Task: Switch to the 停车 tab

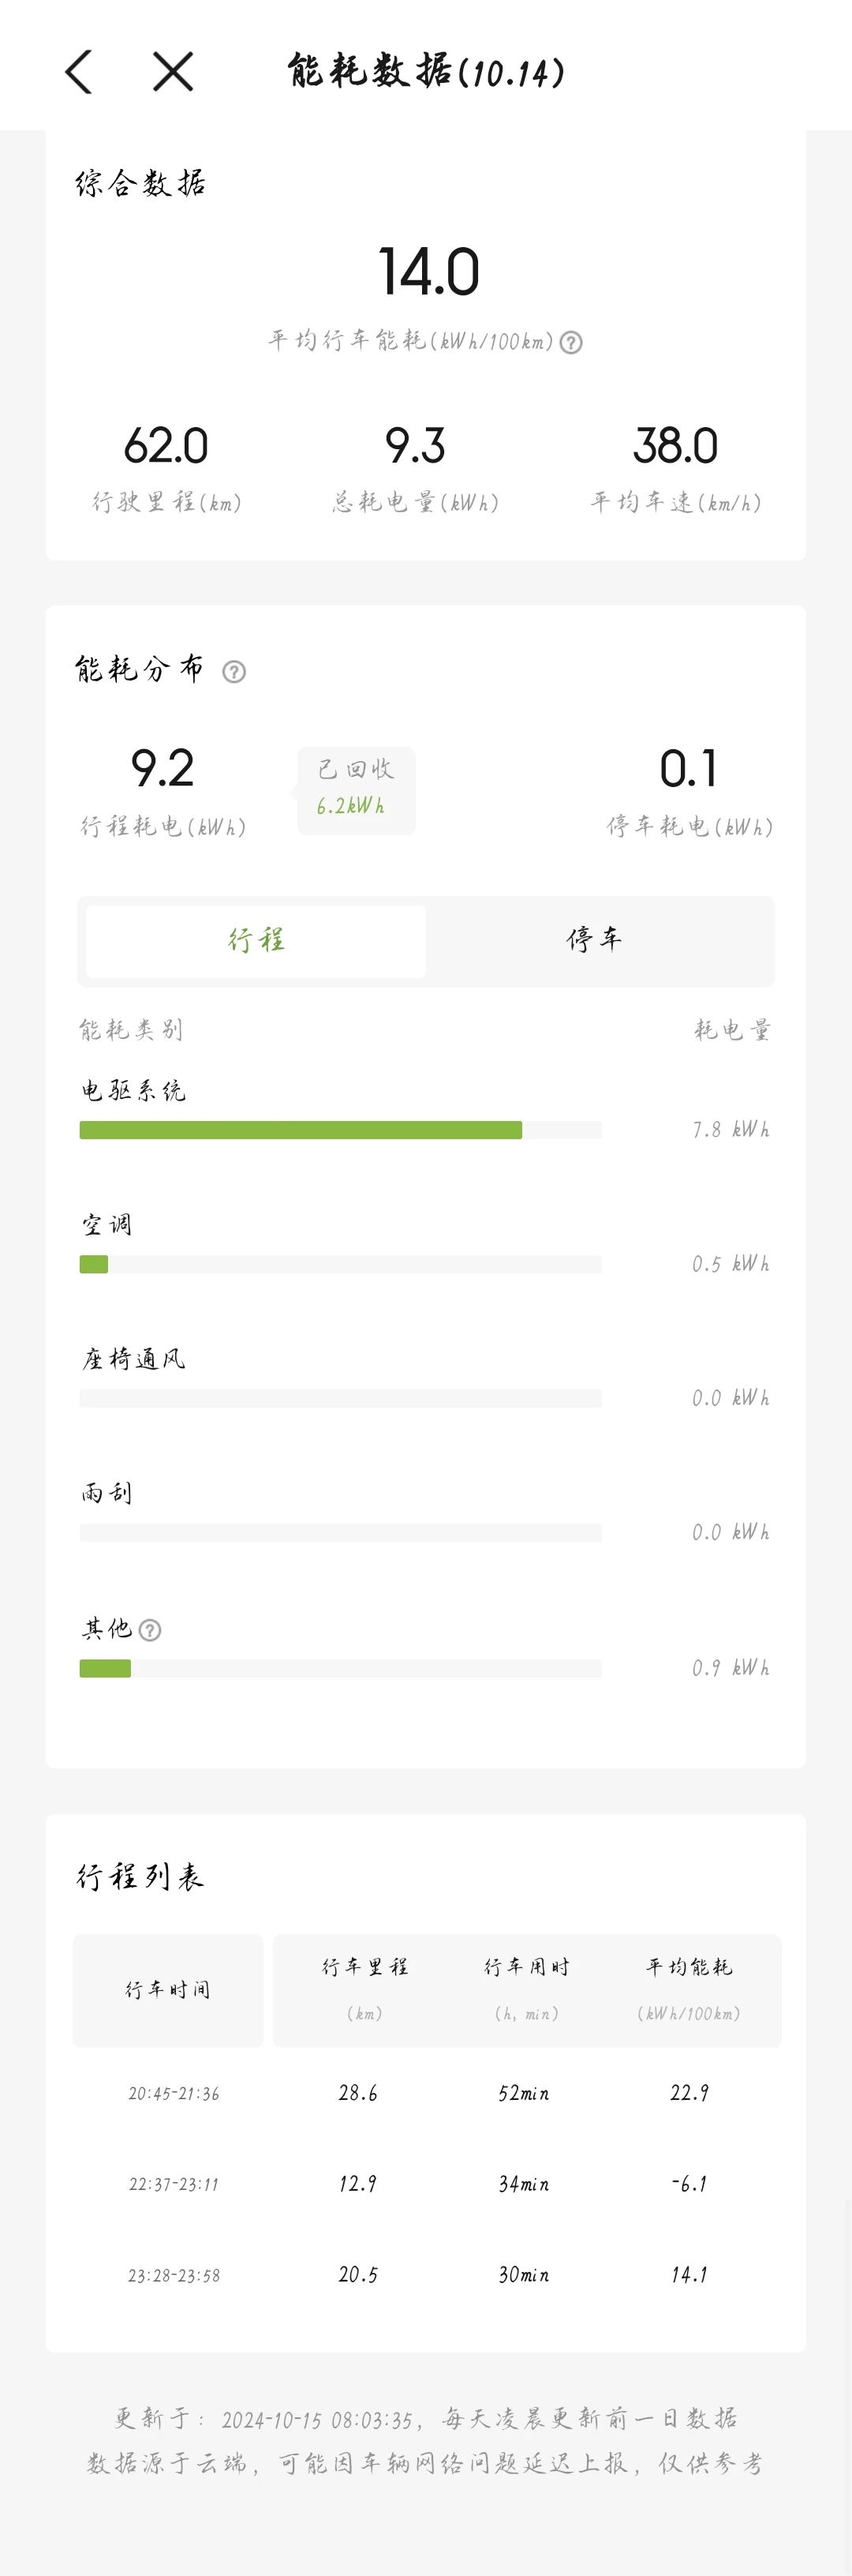Action: [596, 941]
